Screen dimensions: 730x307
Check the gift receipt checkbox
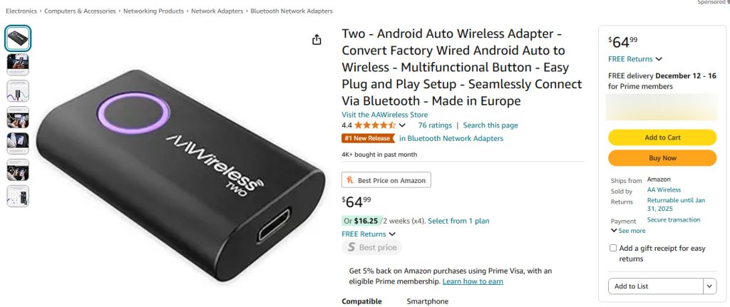tap(613, 248)
